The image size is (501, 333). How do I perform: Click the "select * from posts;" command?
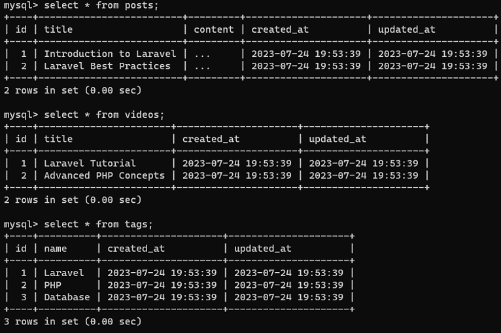(101, 5)
